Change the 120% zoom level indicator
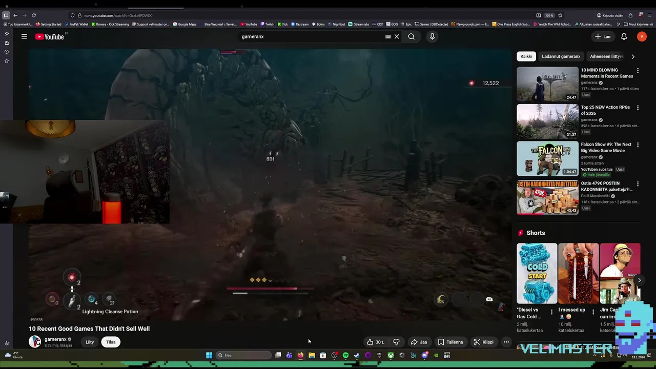The width and height of the screenshot is (656, 369). tap(549, 15)
